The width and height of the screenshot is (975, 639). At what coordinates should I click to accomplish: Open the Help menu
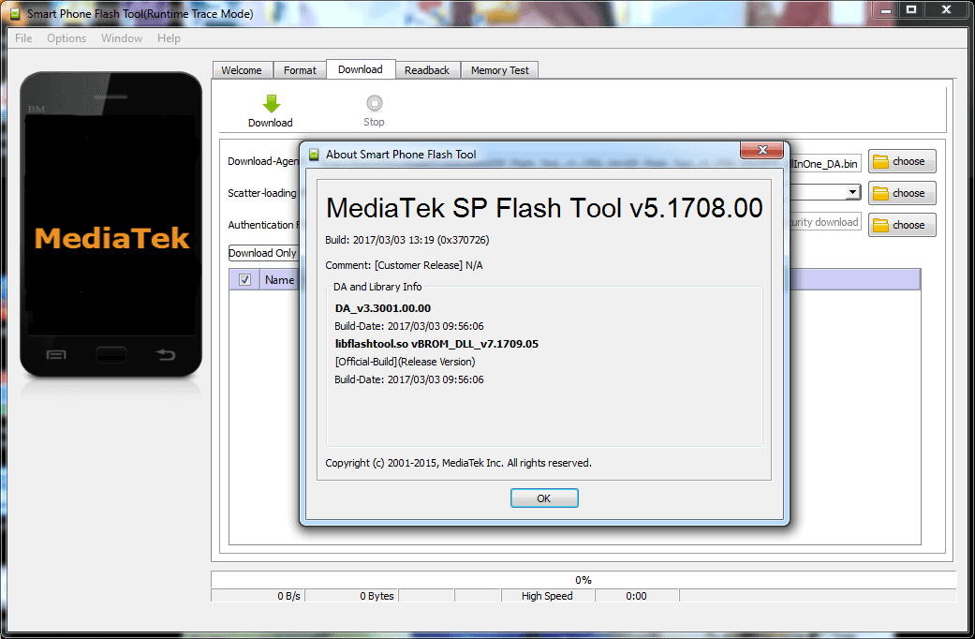(x=169, y=38)
